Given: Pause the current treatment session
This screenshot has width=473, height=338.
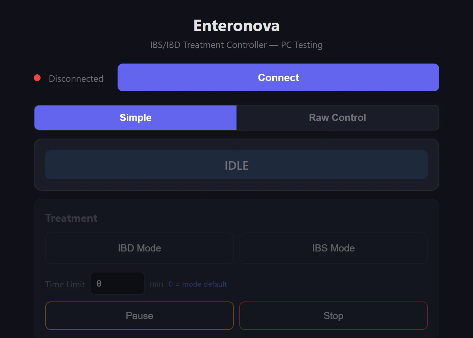Looking at the screenshot, I should [140, 316].
